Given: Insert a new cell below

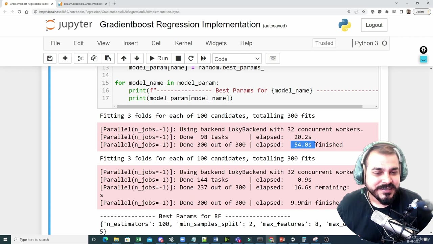Looking at the screenshot, I should [x=65, y=59].
